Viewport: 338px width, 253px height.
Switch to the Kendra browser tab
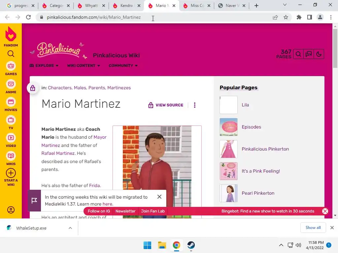pyautogui.click(x=126, y=6)
